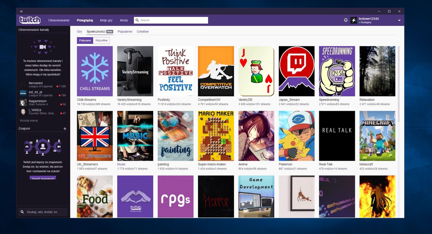Open Nervarien channel in sidebar
The image size is (432, 234).
43,85
